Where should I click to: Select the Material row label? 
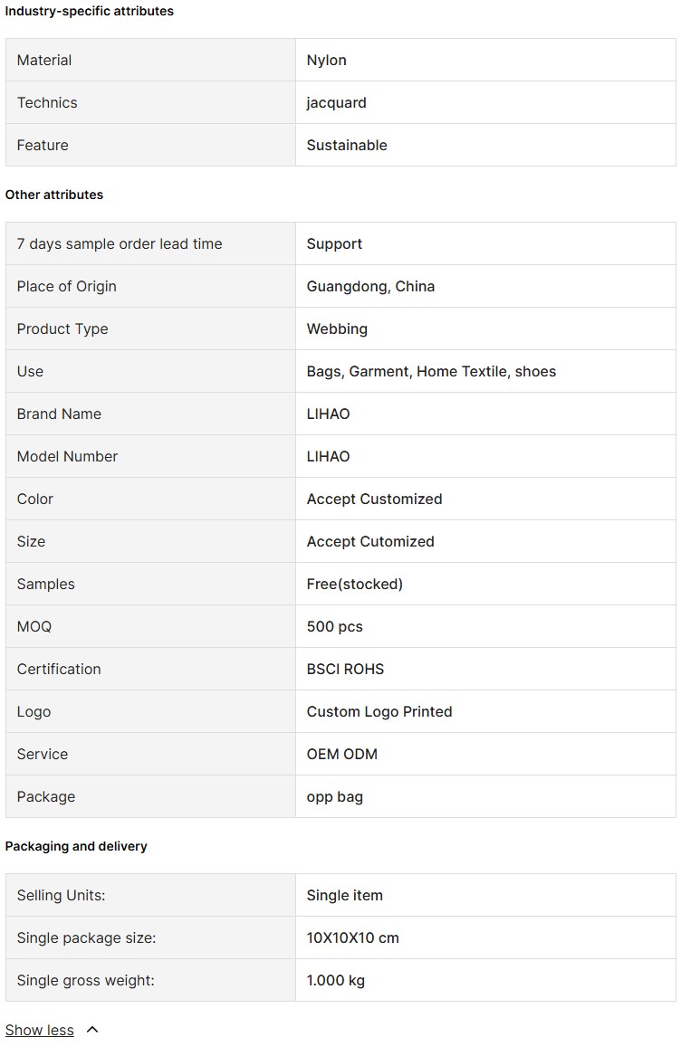click(43, 60)
